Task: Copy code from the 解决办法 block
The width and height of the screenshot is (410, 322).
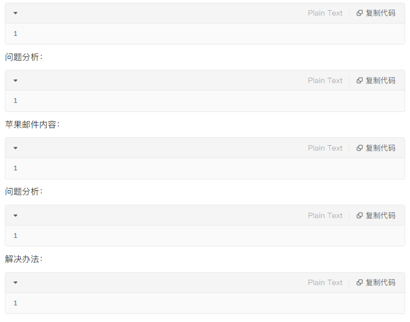Action: click(376, 283)
